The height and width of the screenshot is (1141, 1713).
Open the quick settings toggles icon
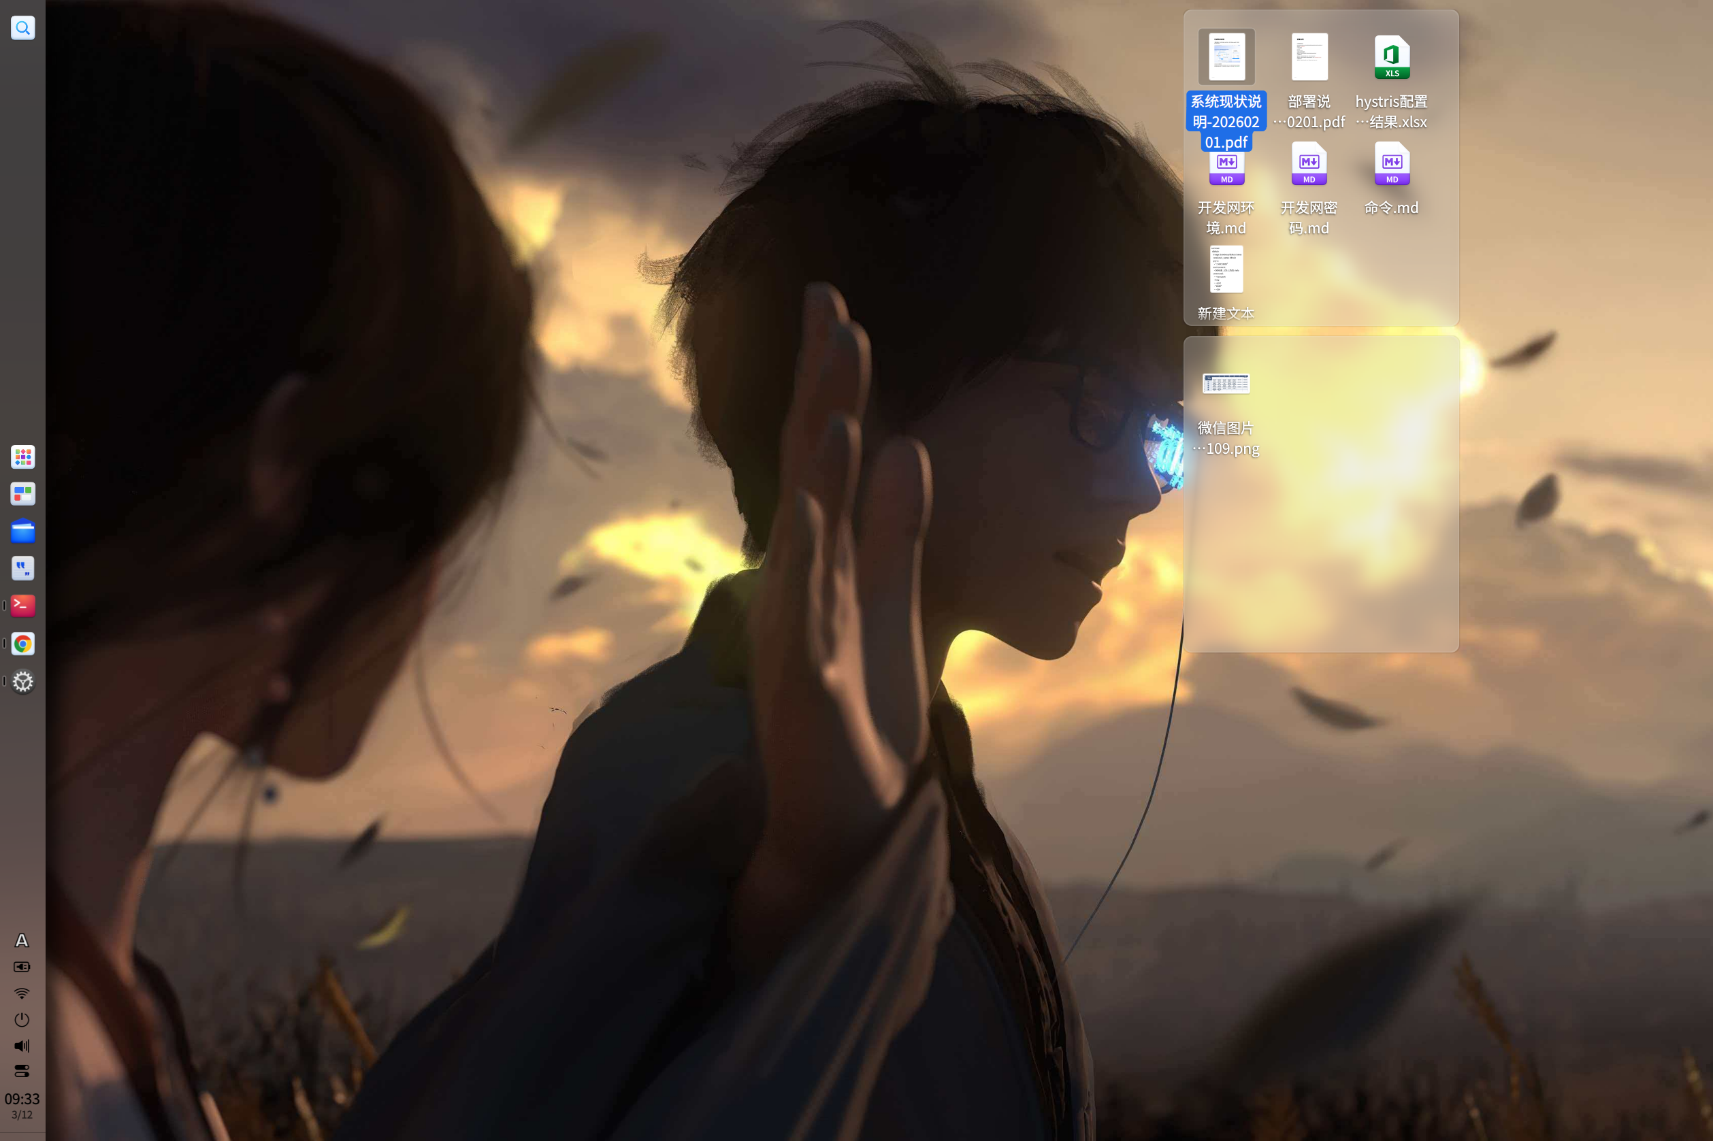pyautogui.click(x=22, y=1071)
